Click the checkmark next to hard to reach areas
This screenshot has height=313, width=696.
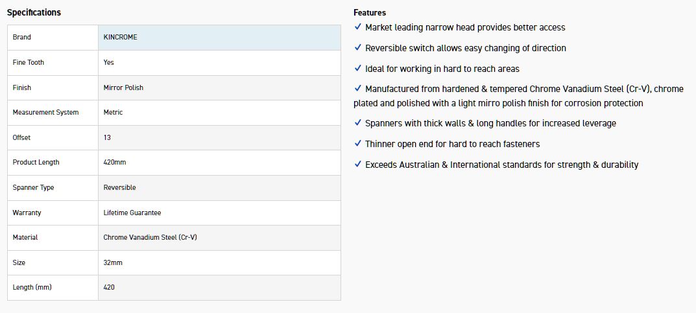tap(358, 69)
